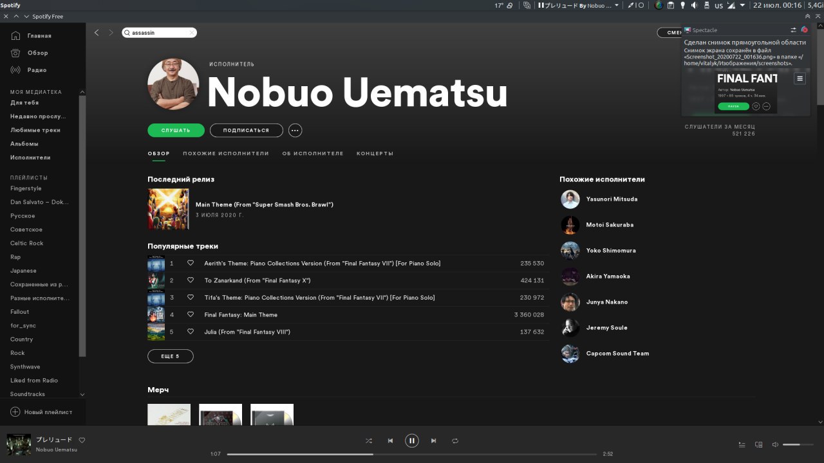Like Tifa's Theme with heart icon

click(191, 298)
